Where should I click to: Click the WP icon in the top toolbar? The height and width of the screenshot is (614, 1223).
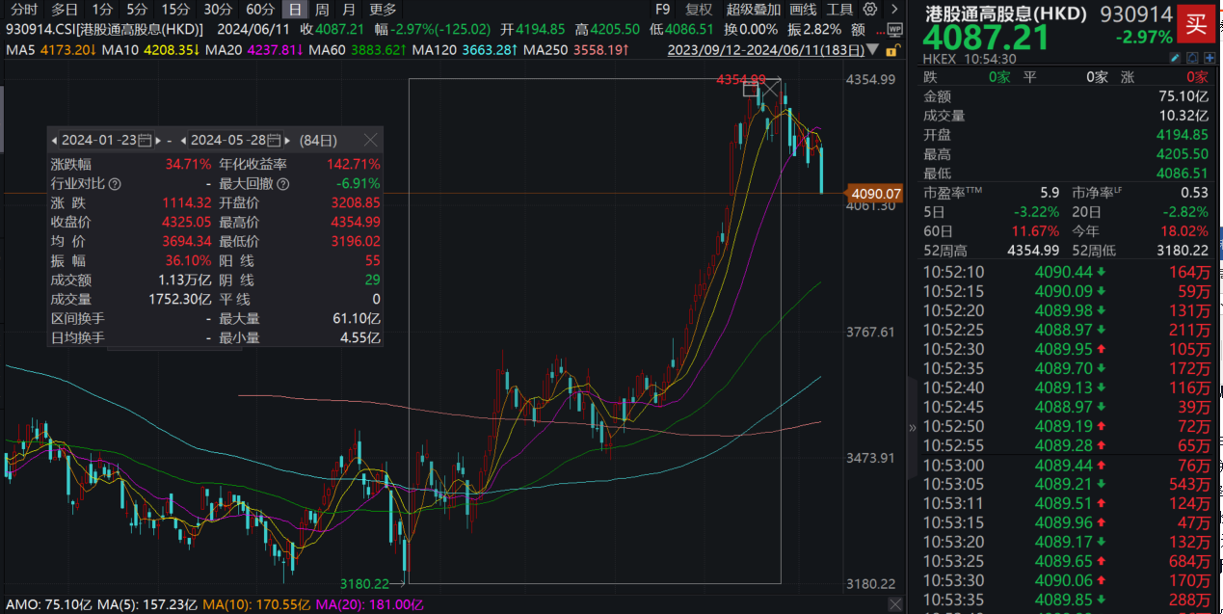tap(895, 30)
